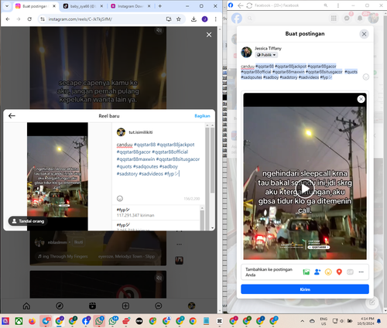Open the Instagram Reels icon in bottom navigation
The width and height of the screenshot is (387, 328).
click(92, 306)
